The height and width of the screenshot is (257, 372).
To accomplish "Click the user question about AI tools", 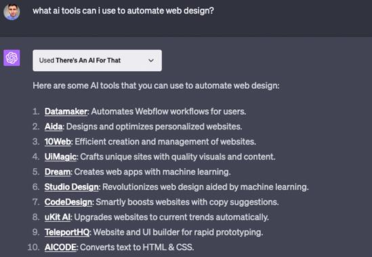I will pos(123,11).
